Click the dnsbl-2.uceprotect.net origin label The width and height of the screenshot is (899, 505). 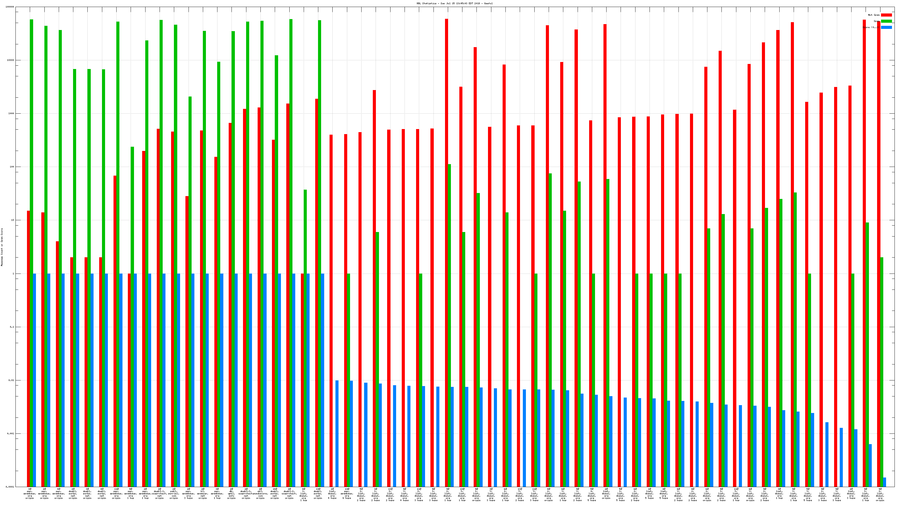tap(289, 493)
